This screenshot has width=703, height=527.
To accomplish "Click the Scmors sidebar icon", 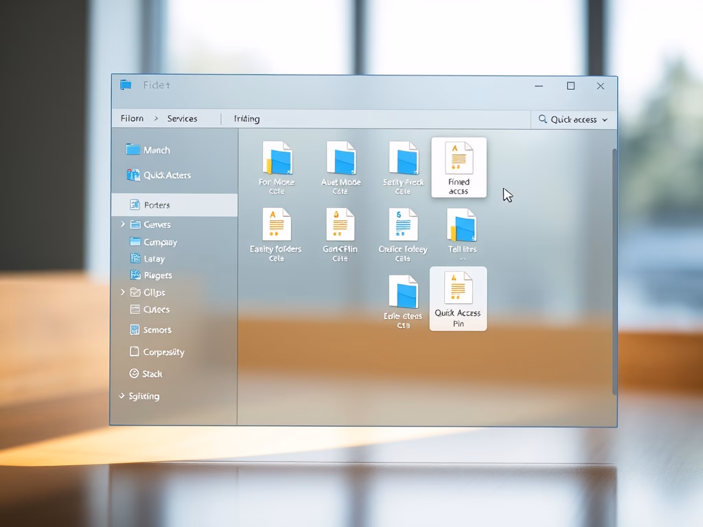I will (135, 330).
